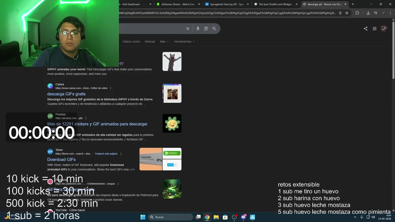
Task: Click the Pinterest forest thumbnail
Action: 172,189
